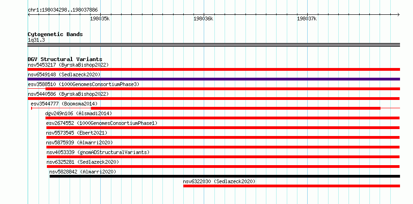This screenshot has height=204, width=413.
Task: Click the nsv6322030 (Sedlazeck2020) label
Action: click(x=219, y=181)
